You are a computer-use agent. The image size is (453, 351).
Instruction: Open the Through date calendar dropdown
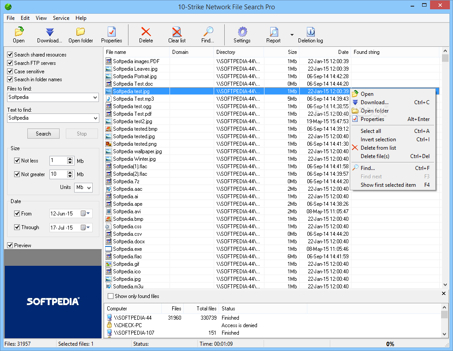pyautogui.click(x=86, y=227)
